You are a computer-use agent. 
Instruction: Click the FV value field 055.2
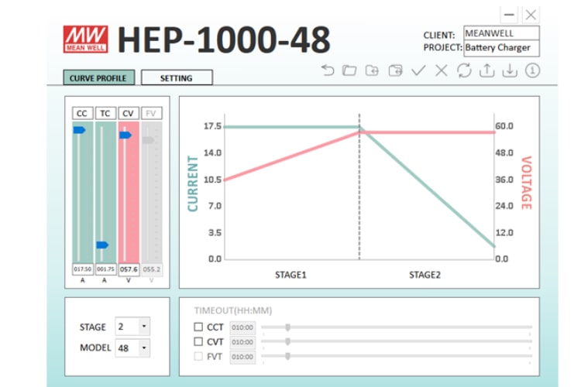tap(152, 269)
